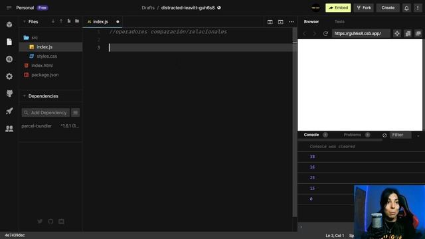Click the user avatar in header

click(315, 8)
